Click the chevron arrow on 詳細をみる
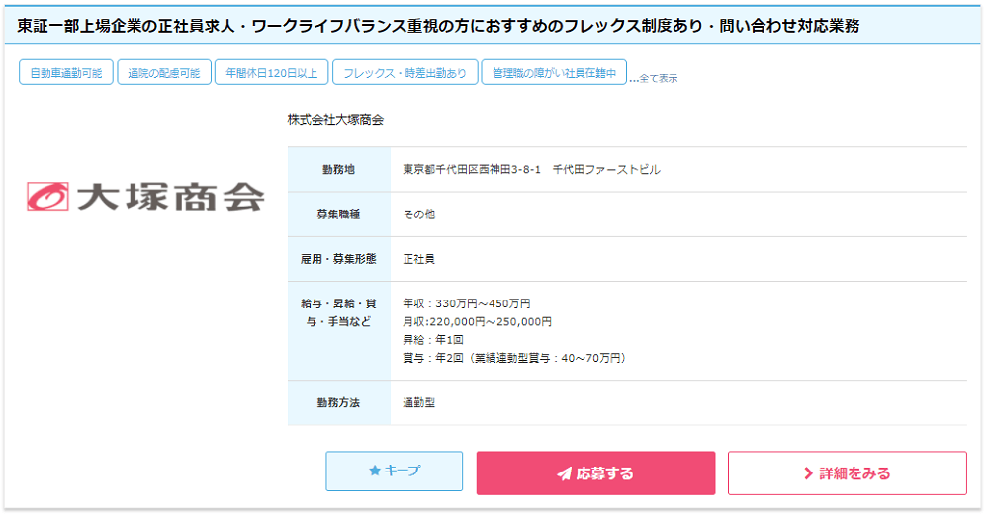 (809, 473)
